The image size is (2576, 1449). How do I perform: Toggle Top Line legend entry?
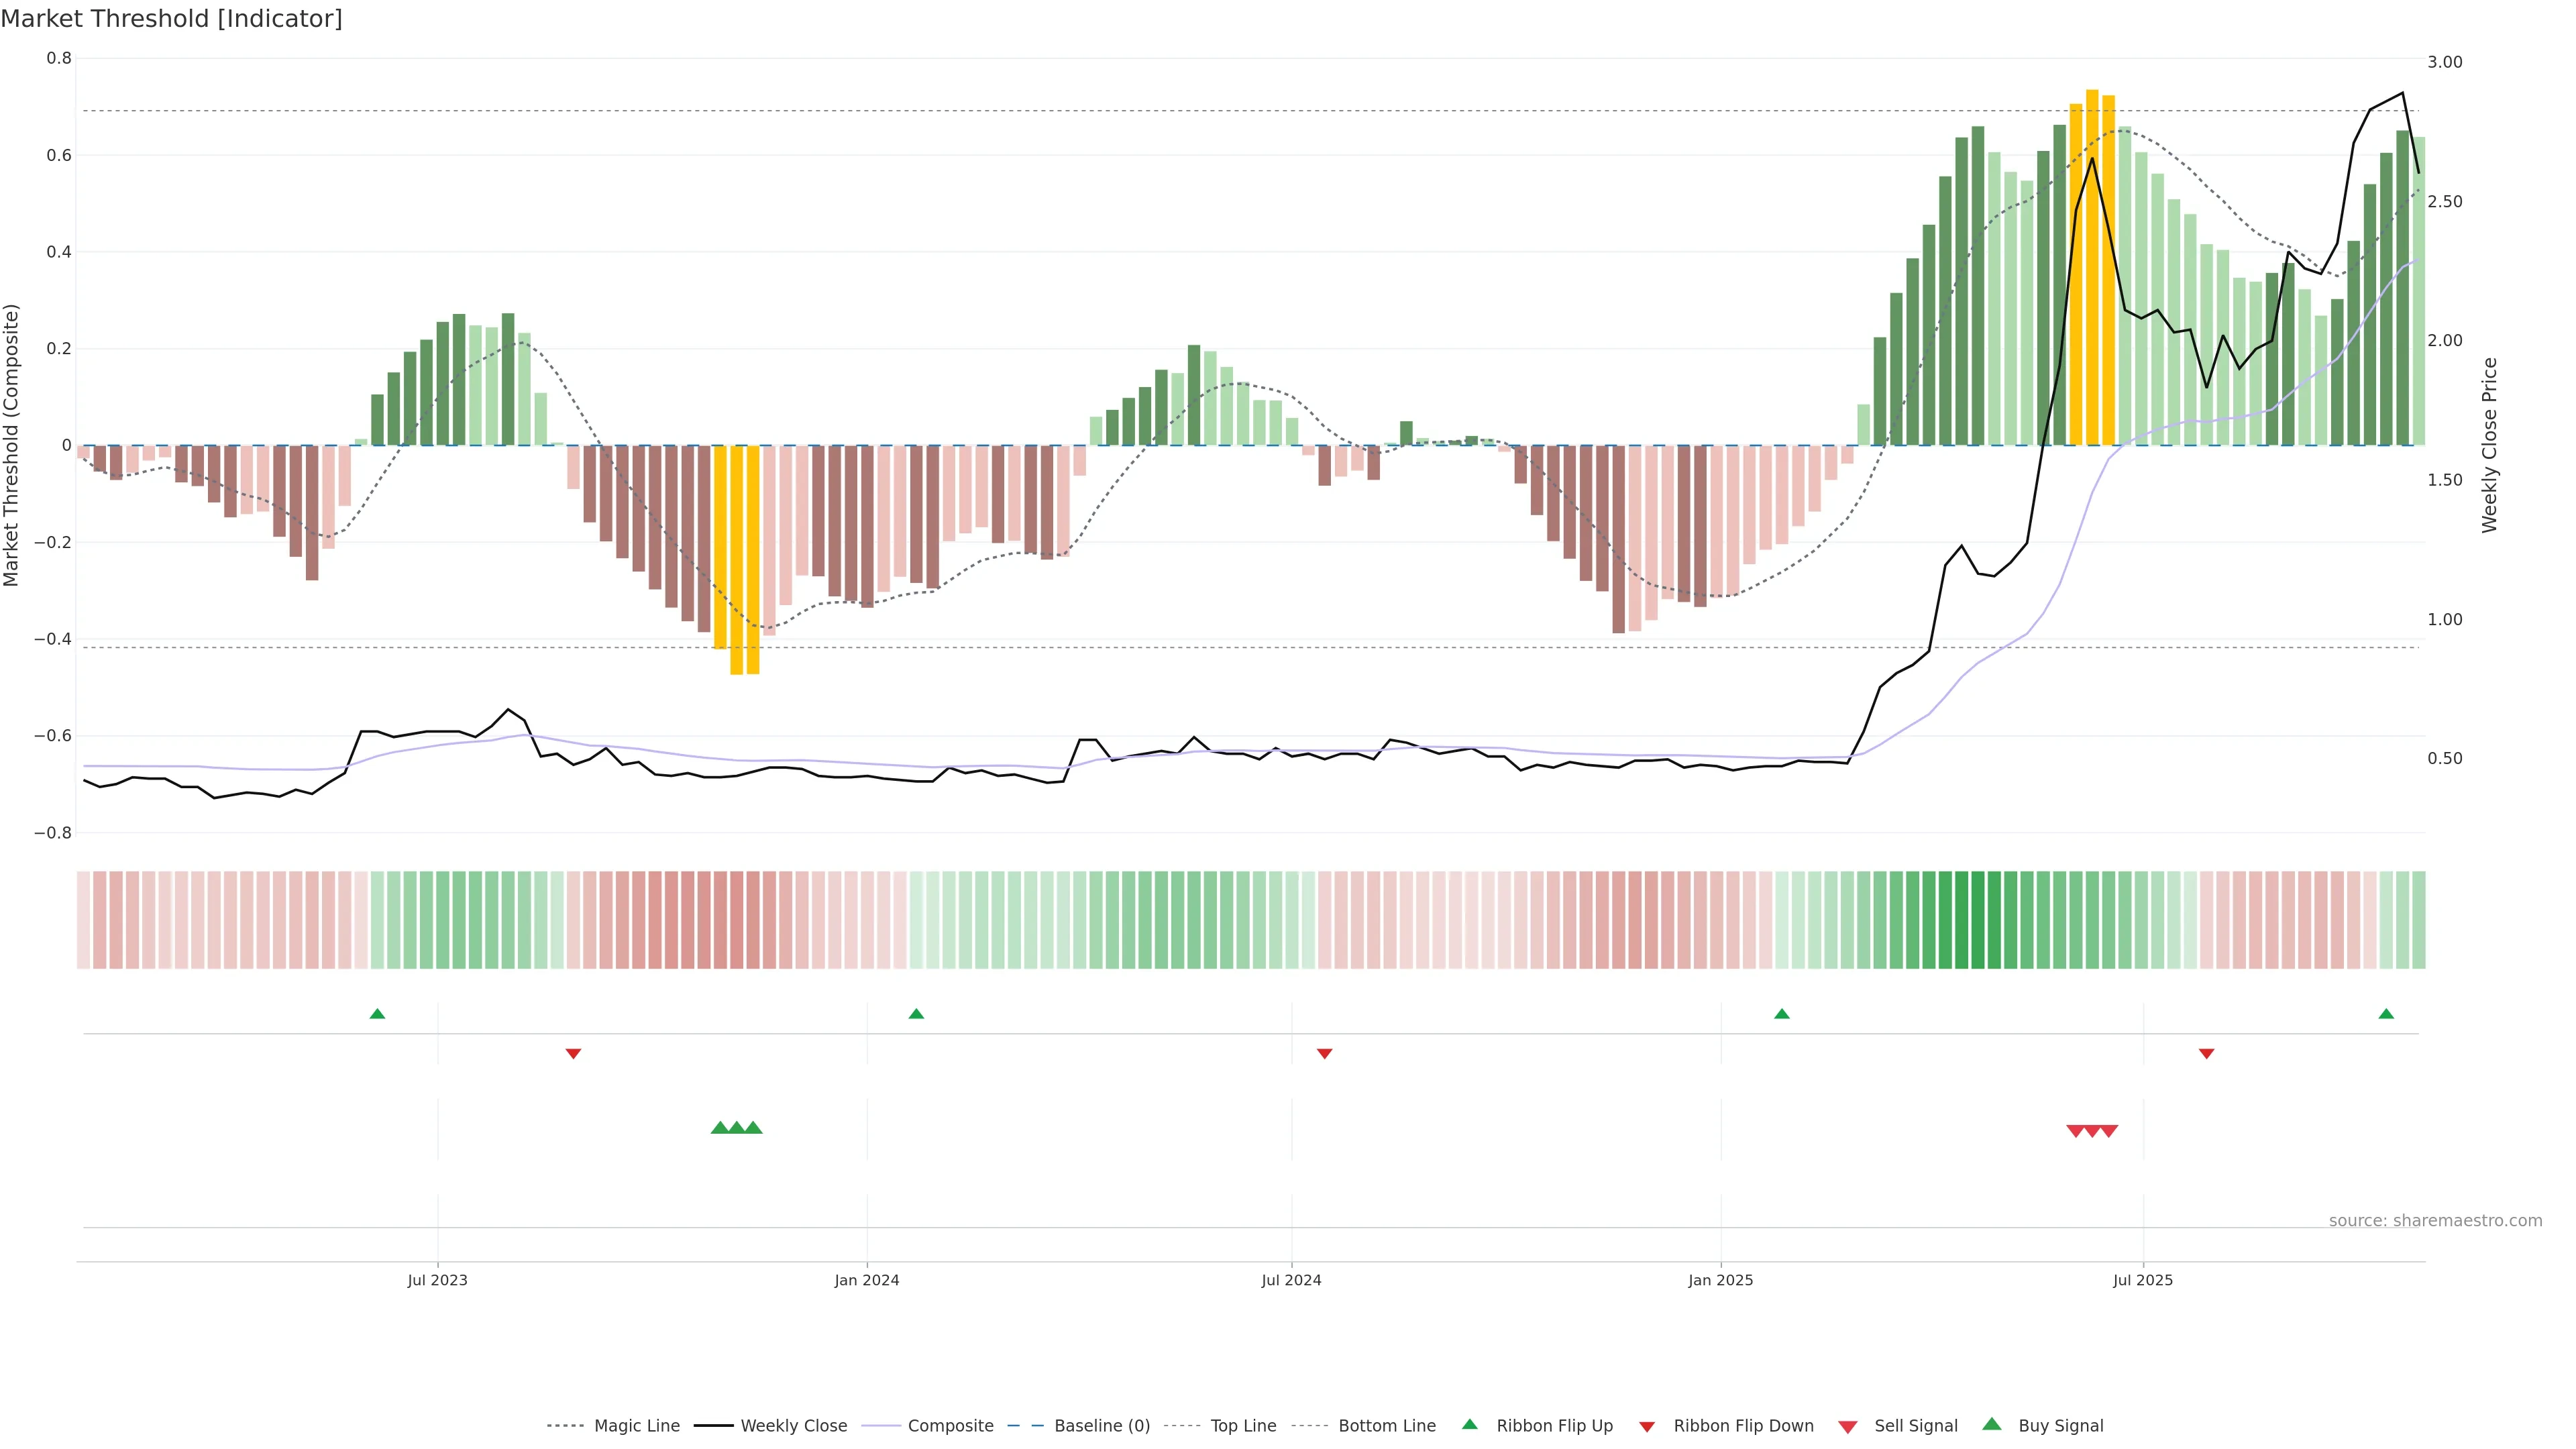pyautogui.click(x=1243, y=1426)
